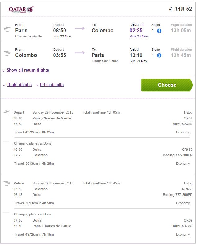
Task: Click the Qatar Airways logo
Action: [x=21, y=9]
